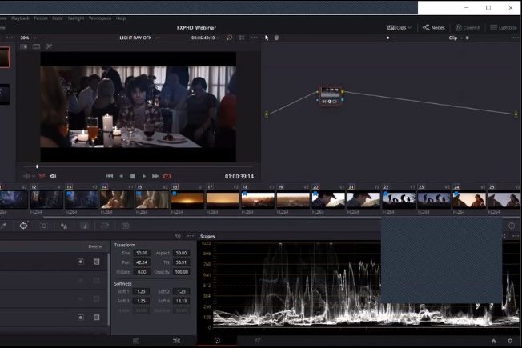
Task: Open the viewer zoom percentage dropdown
Action: point(26,38)
